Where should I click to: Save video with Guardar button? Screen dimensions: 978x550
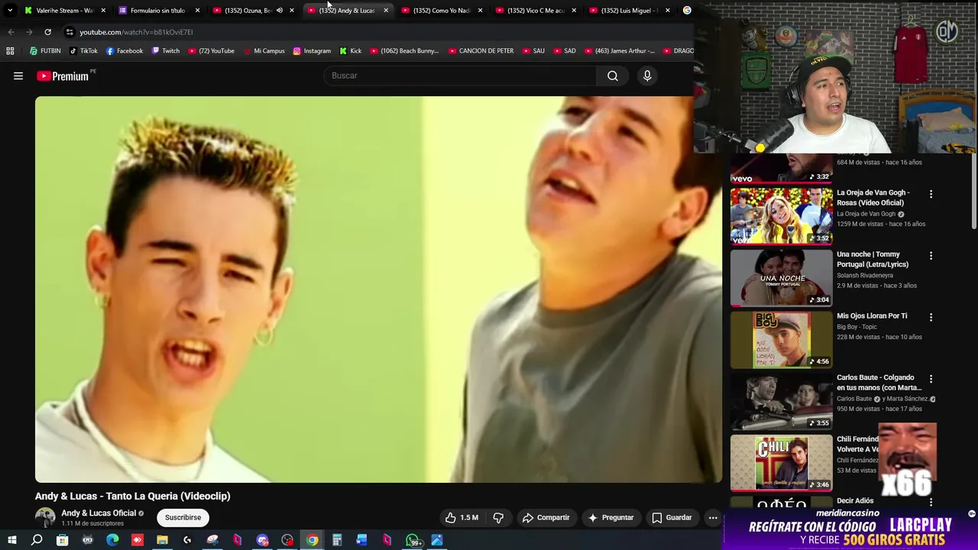672,518
